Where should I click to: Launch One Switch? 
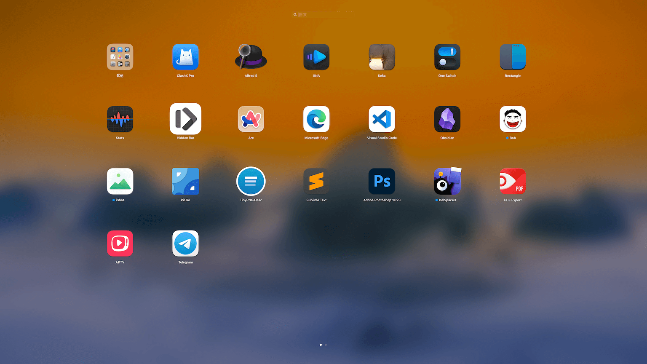[447, 57]
